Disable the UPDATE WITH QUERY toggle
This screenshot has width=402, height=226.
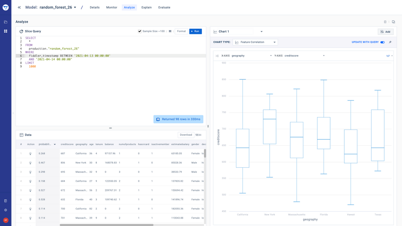click(383, 42)
